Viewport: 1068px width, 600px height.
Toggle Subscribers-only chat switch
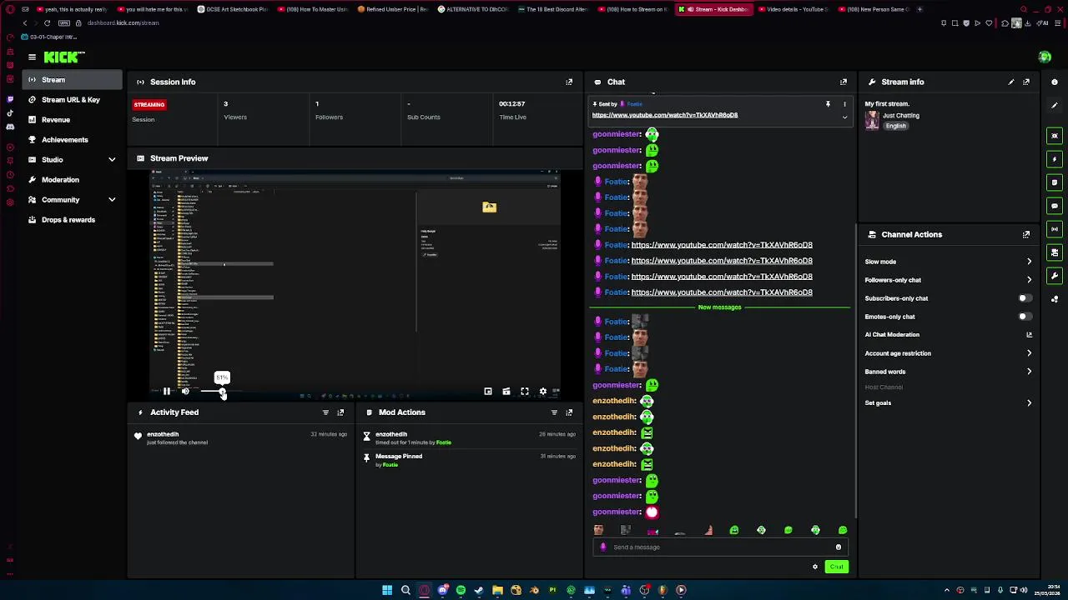coord(1025,298)
